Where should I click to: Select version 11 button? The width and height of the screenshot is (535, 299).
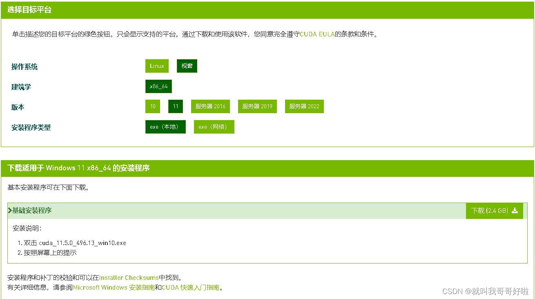pos(176,107)
